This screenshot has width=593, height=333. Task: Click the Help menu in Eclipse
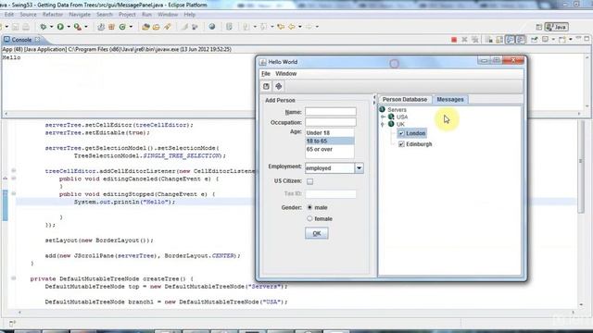point(189,15)
